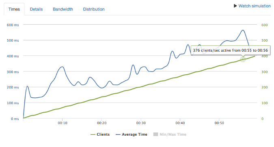Click the blue Average Time legend swatch

pyautogui.click(x=118, y=134)
